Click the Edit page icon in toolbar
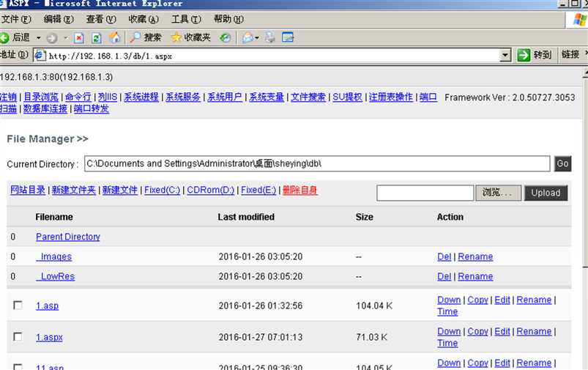The image size is (588, 370). pyautogui.click(x=288, y=37)
